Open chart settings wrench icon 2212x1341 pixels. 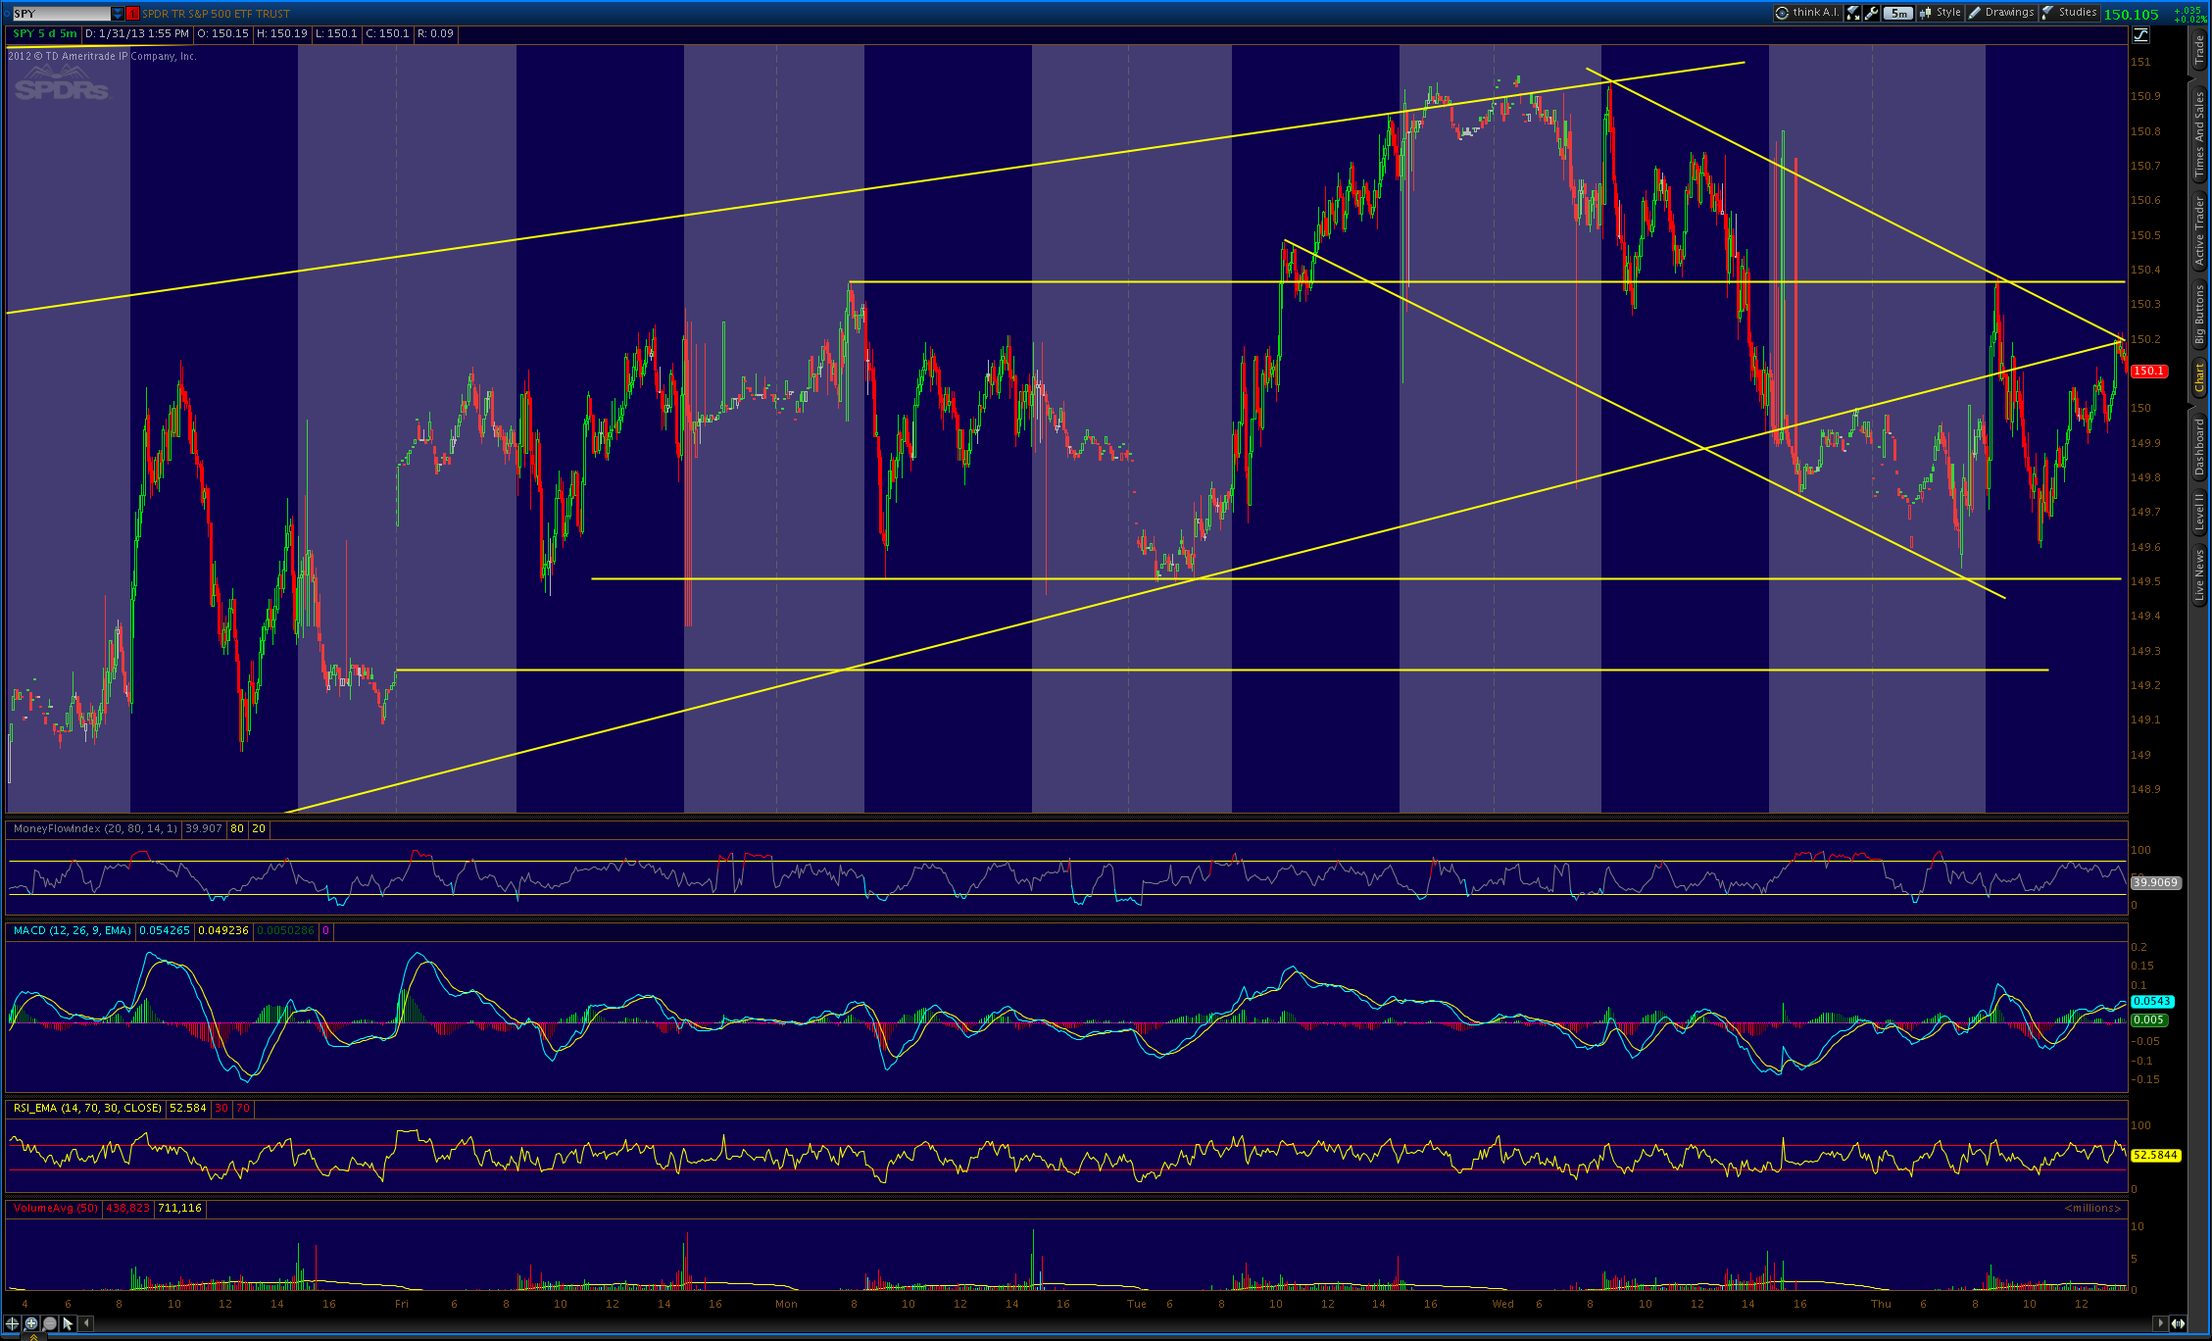point(1871,13)
